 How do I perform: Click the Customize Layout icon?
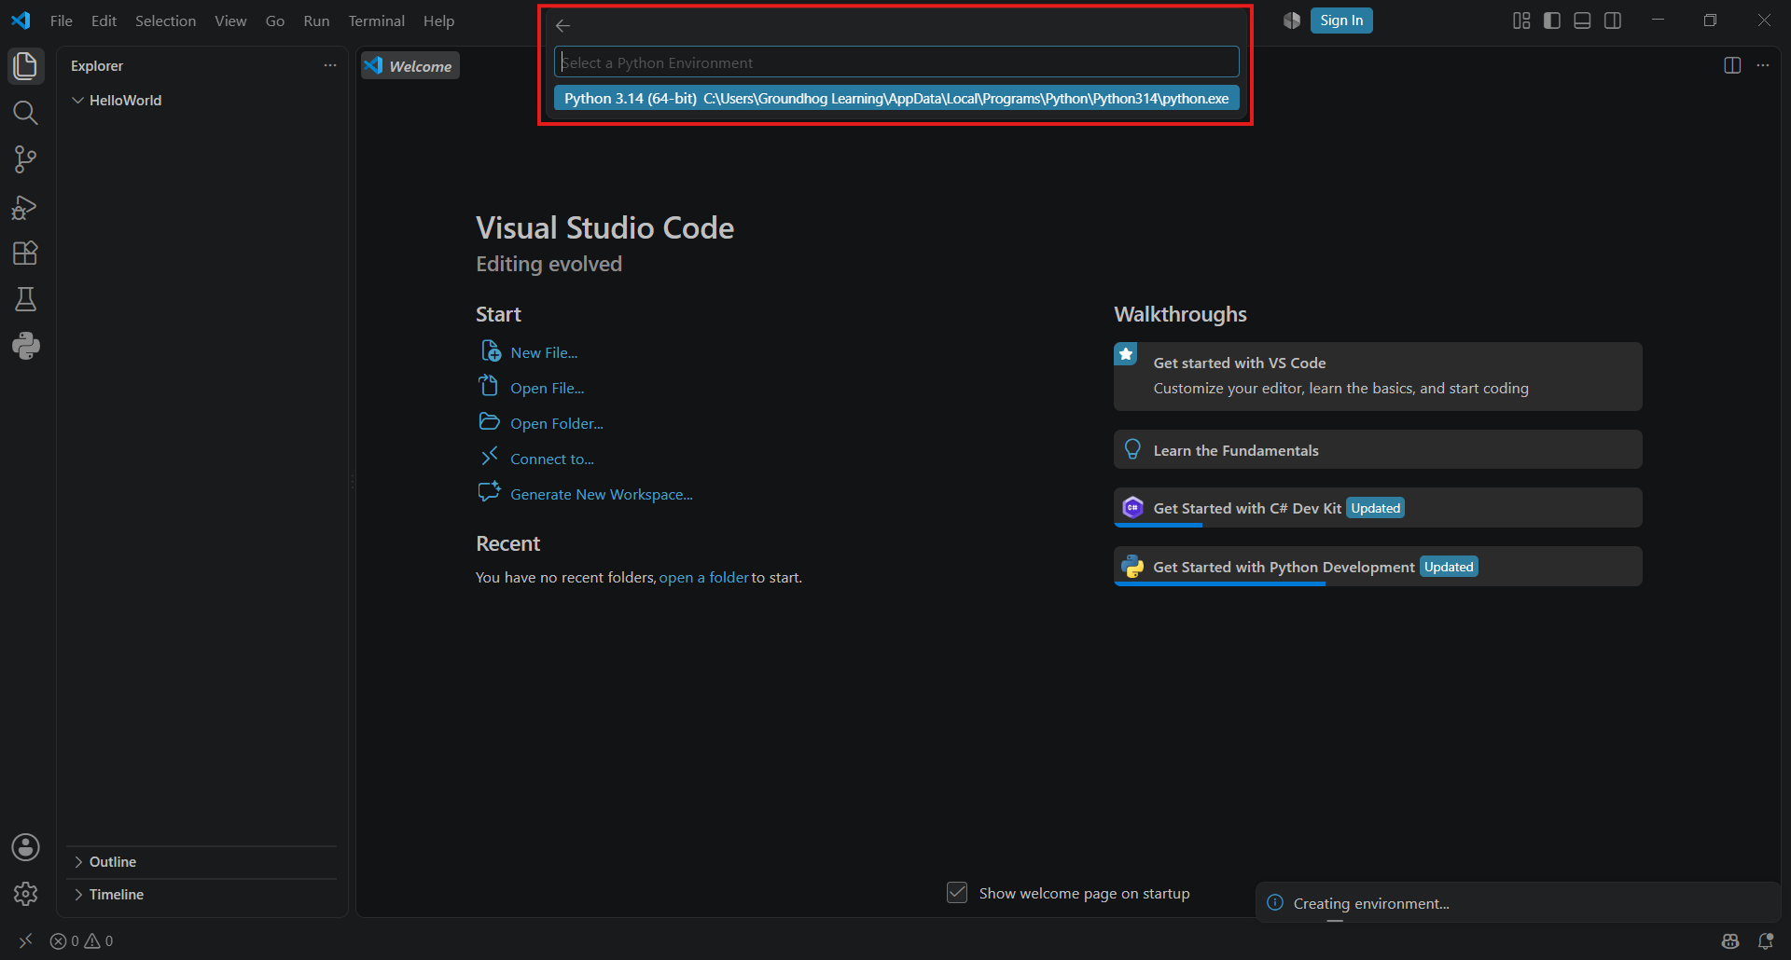coord(1521,21)
